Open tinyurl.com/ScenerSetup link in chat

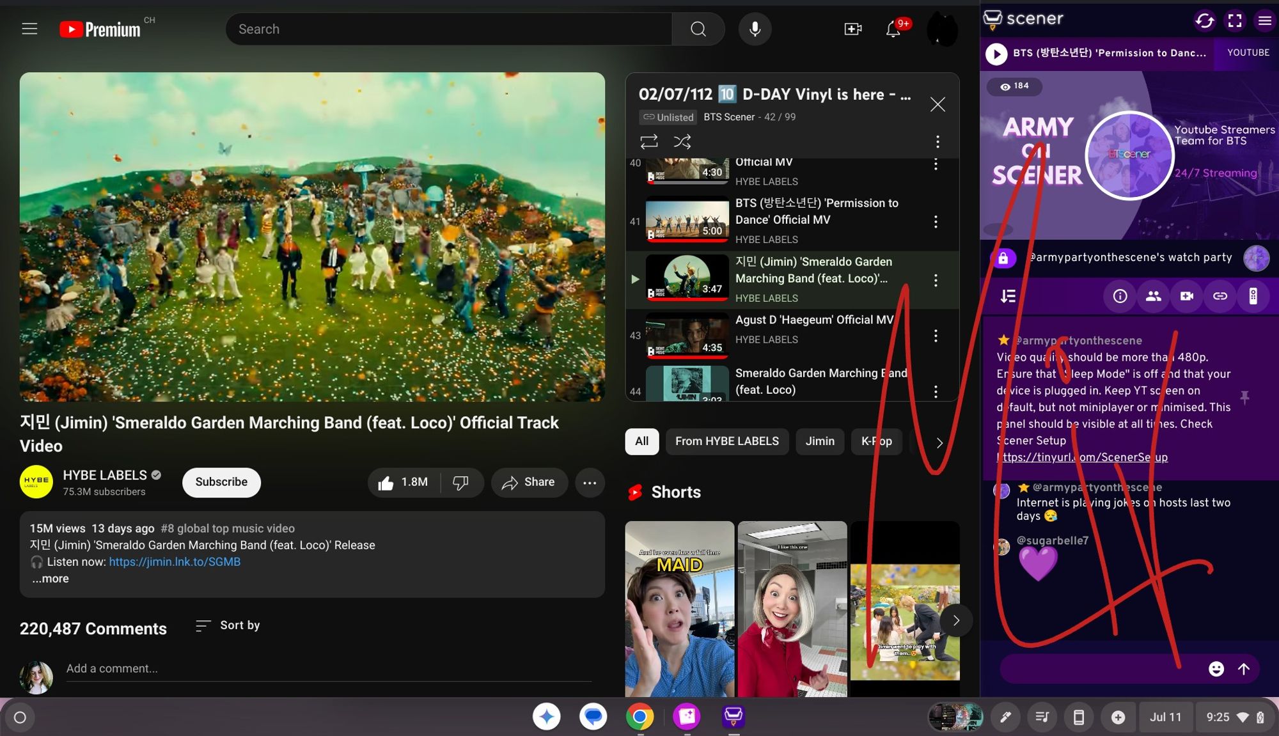[x=1082, y=457]
